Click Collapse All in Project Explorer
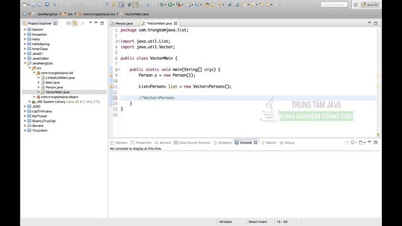Viewport: 402px width, 226px height. (68, 23)
